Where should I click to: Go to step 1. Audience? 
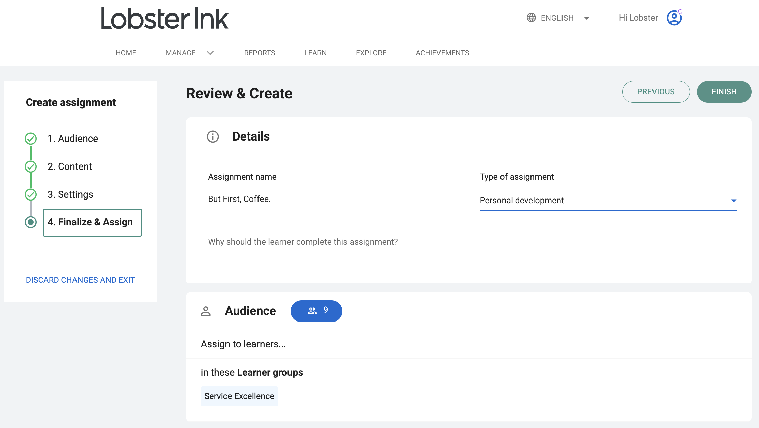[x=73, y=139]
